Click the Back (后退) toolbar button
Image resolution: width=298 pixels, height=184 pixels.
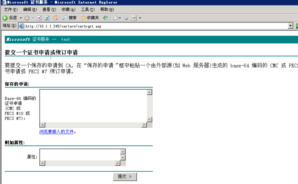[x=10, y=18]
